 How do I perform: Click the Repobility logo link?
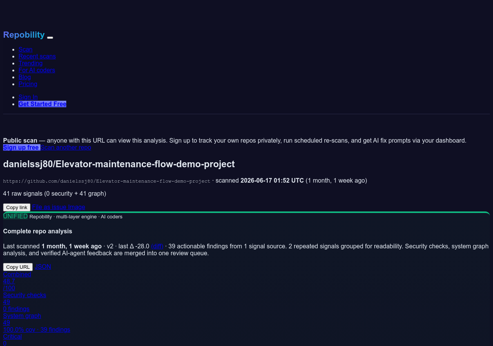coord(24,35)
